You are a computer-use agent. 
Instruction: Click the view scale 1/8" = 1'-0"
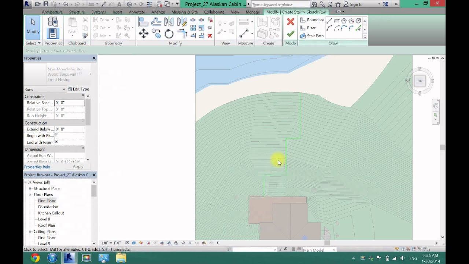tap(111, 243)
